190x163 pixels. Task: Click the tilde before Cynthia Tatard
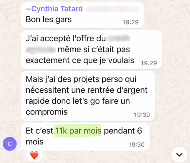[x=28, y=9]
